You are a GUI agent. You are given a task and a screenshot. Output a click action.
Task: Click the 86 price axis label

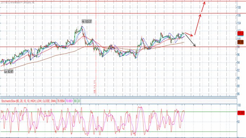239,94
